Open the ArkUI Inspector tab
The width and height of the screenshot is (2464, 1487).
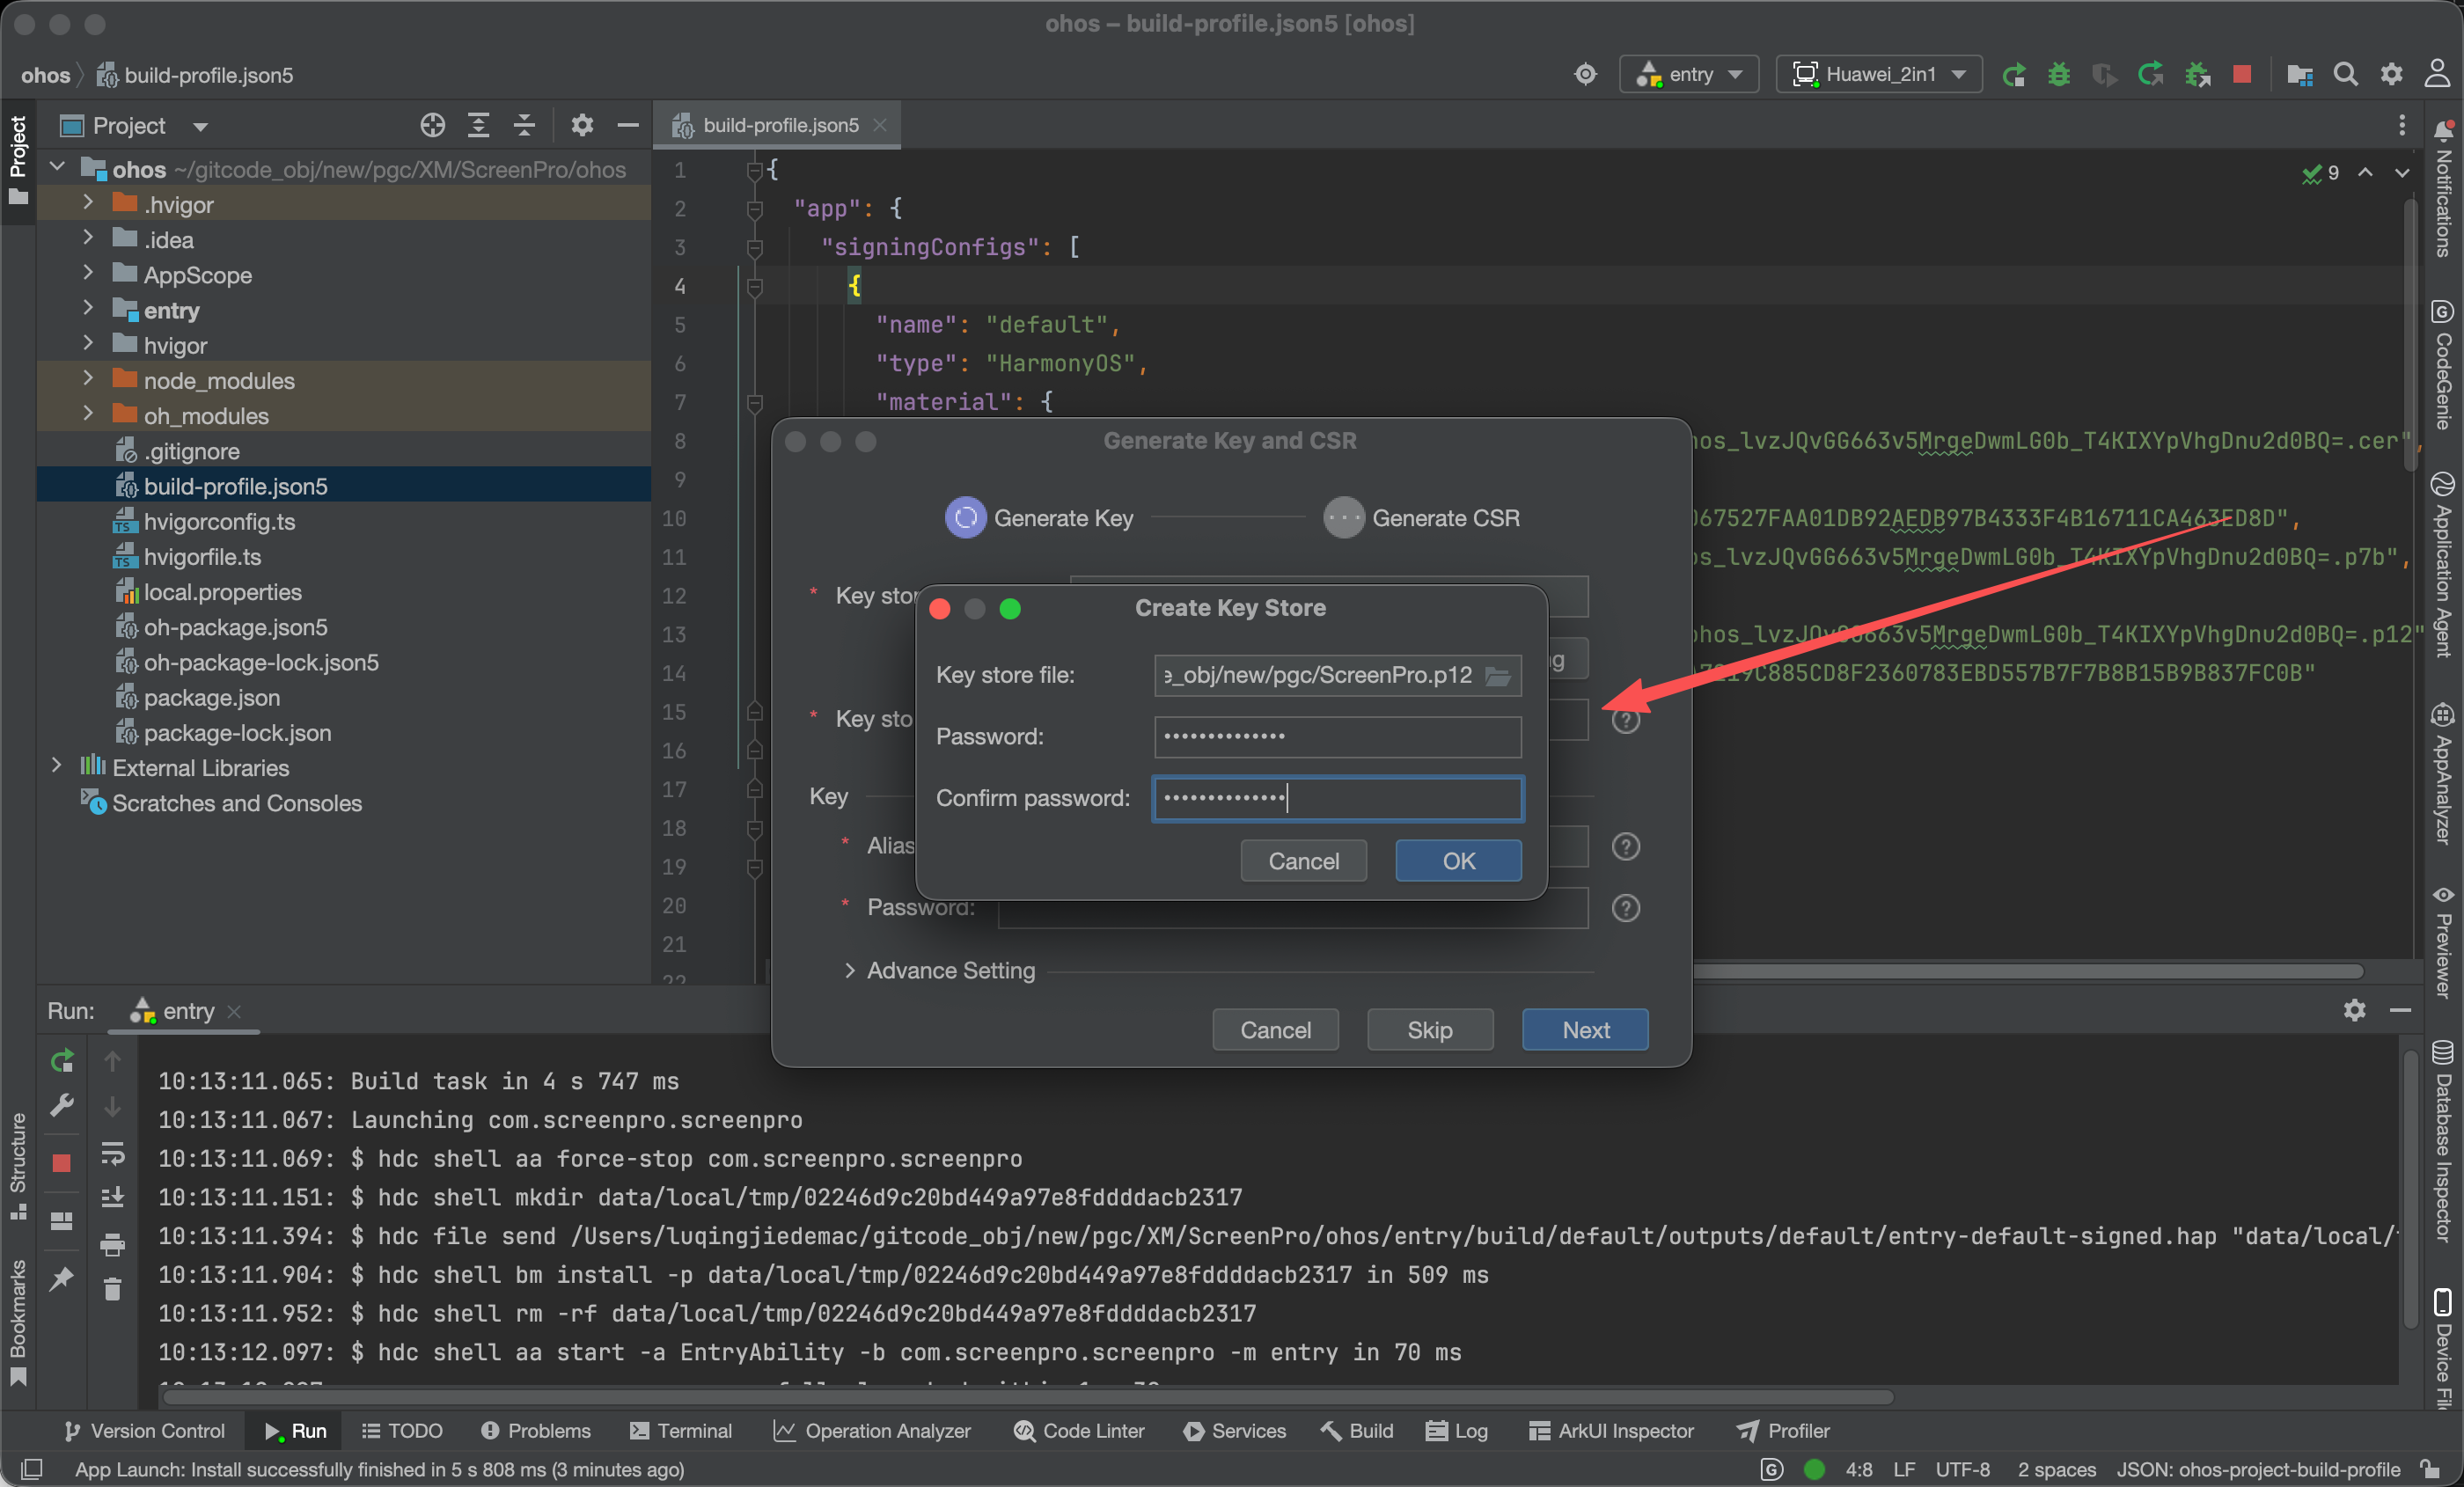tap(1612, 1431)
